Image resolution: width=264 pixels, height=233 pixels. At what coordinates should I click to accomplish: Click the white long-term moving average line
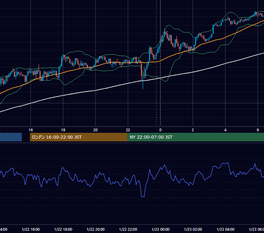tap(128, 83)
